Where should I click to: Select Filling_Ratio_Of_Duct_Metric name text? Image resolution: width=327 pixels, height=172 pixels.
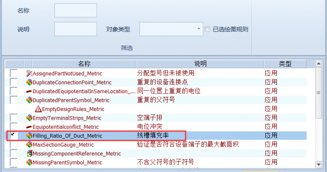(x=67, y=136)
